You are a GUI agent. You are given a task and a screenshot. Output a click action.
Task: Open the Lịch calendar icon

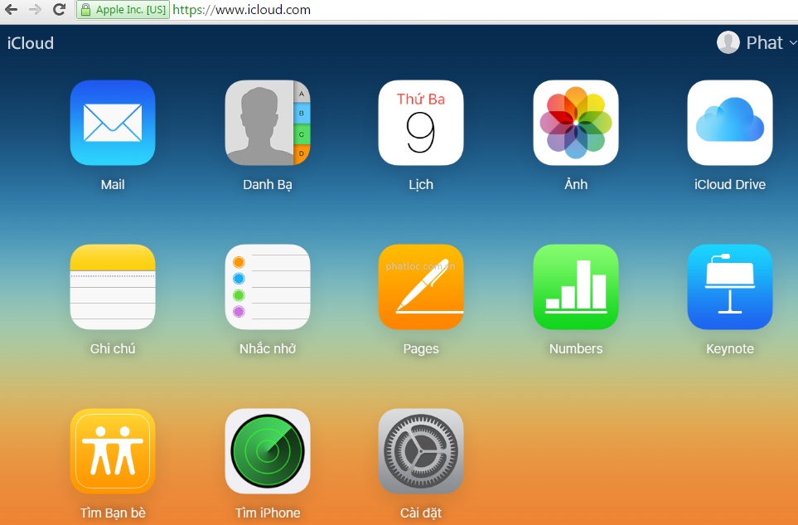point(421,123)
